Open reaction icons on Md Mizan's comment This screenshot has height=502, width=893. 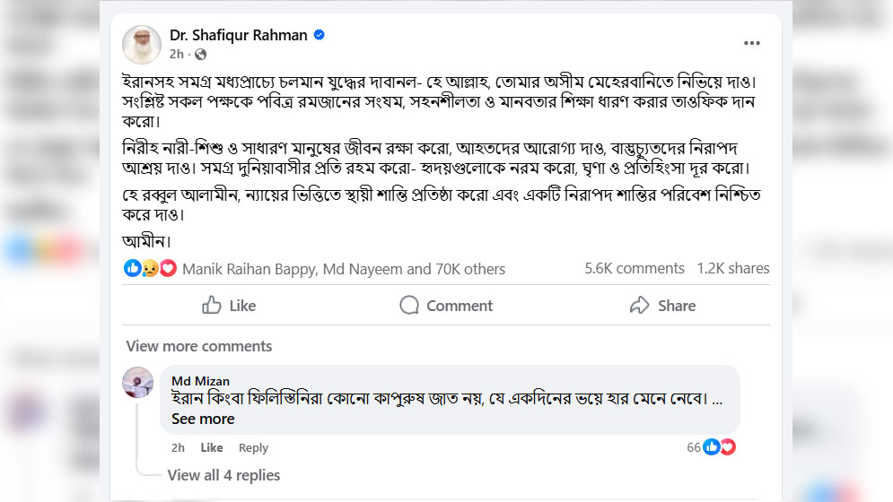click(x=720, y=447)
